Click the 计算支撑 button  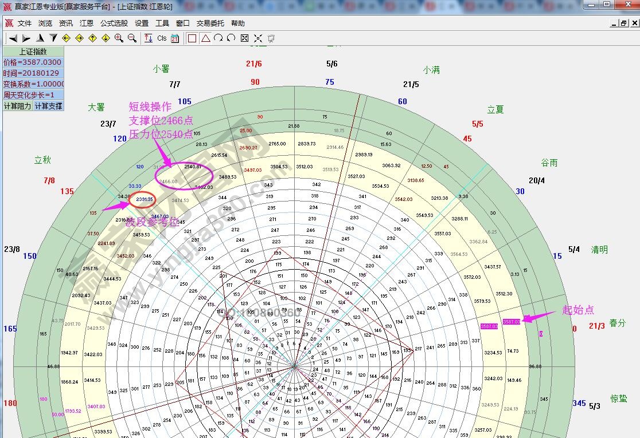click(x=48, y=106)
